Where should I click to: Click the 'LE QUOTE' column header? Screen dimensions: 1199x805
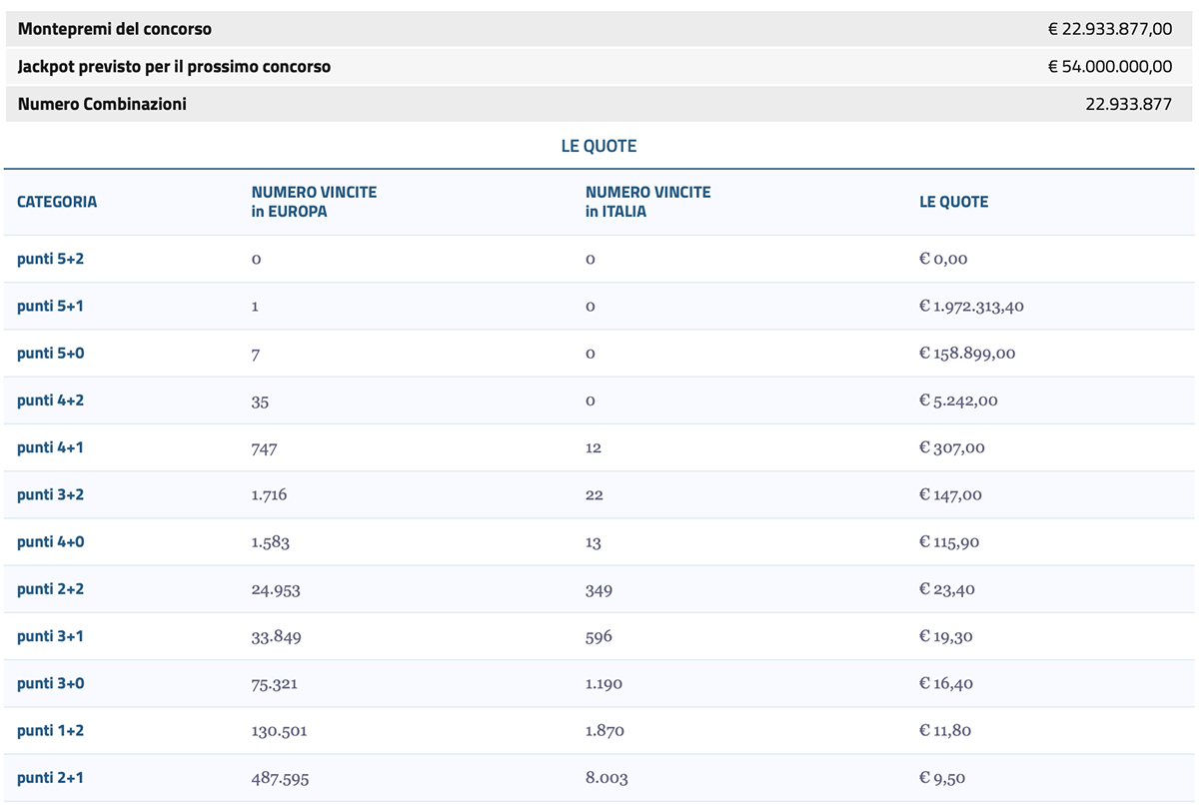coord(953,202)
